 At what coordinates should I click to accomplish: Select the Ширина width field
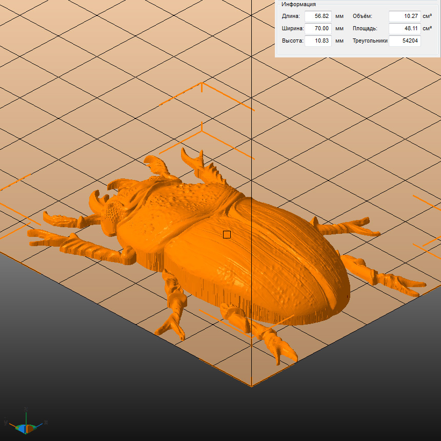tap(318, 29)
